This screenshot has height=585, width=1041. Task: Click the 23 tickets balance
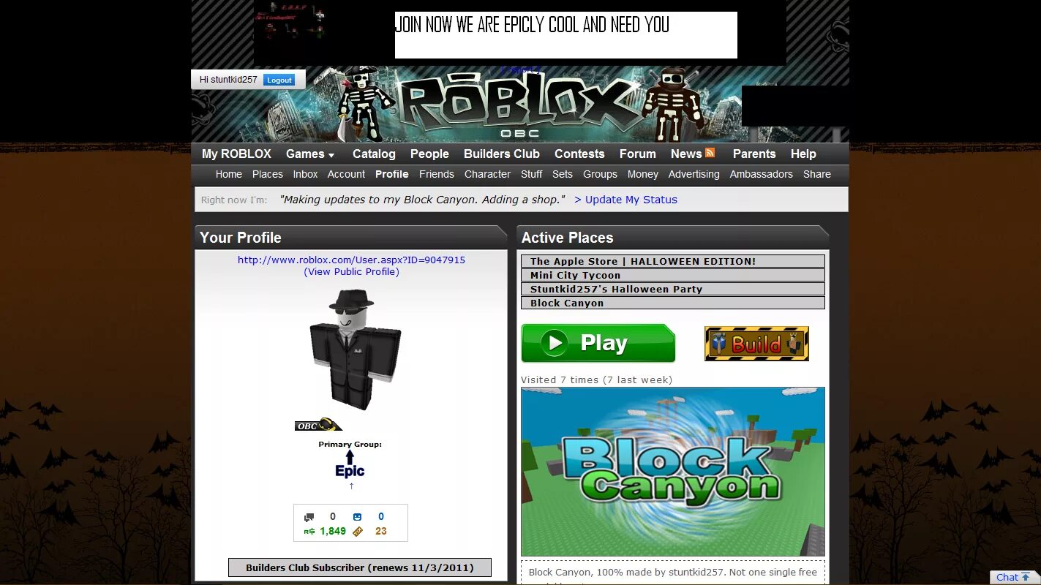(x=380, y=532)
